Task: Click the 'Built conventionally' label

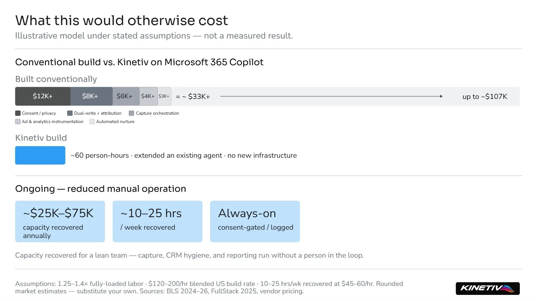Action: coord(56,79)
